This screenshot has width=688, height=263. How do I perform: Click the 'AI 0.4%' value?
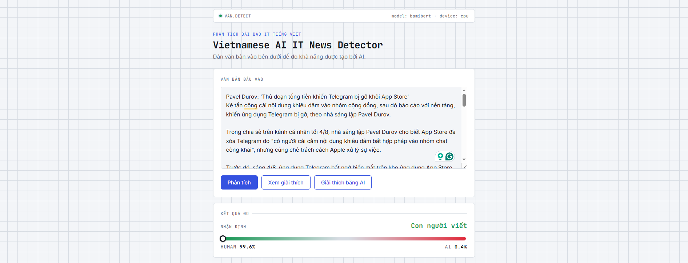[456, 247]
